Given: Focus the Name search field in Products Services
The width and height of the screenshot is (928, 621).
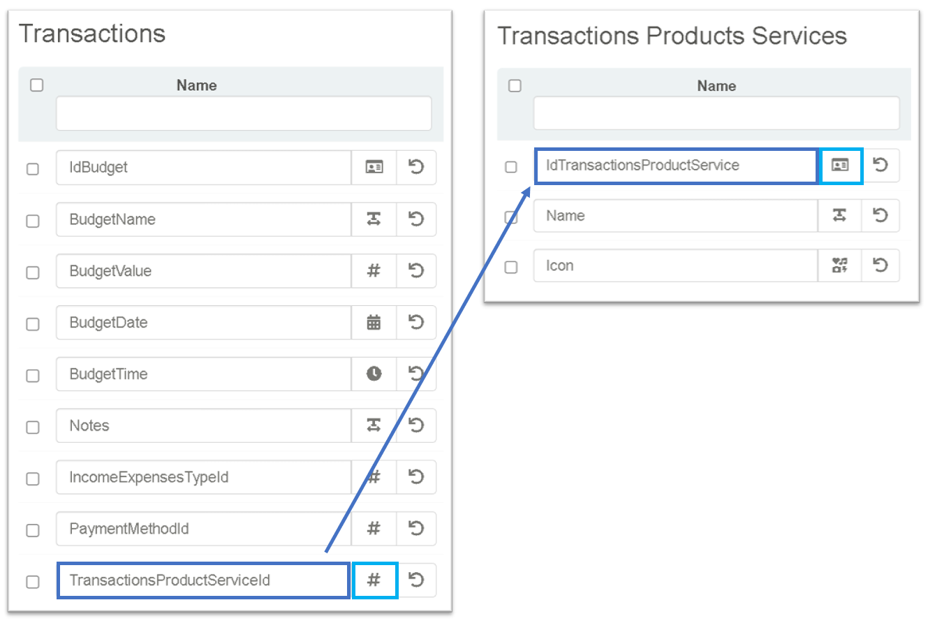Looking at the screenshot, I should (x=716, y=113).
